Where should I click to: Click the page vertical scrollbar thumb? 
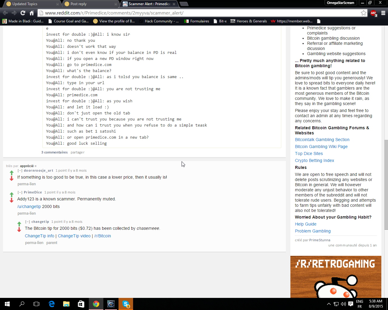coord(386,185)
